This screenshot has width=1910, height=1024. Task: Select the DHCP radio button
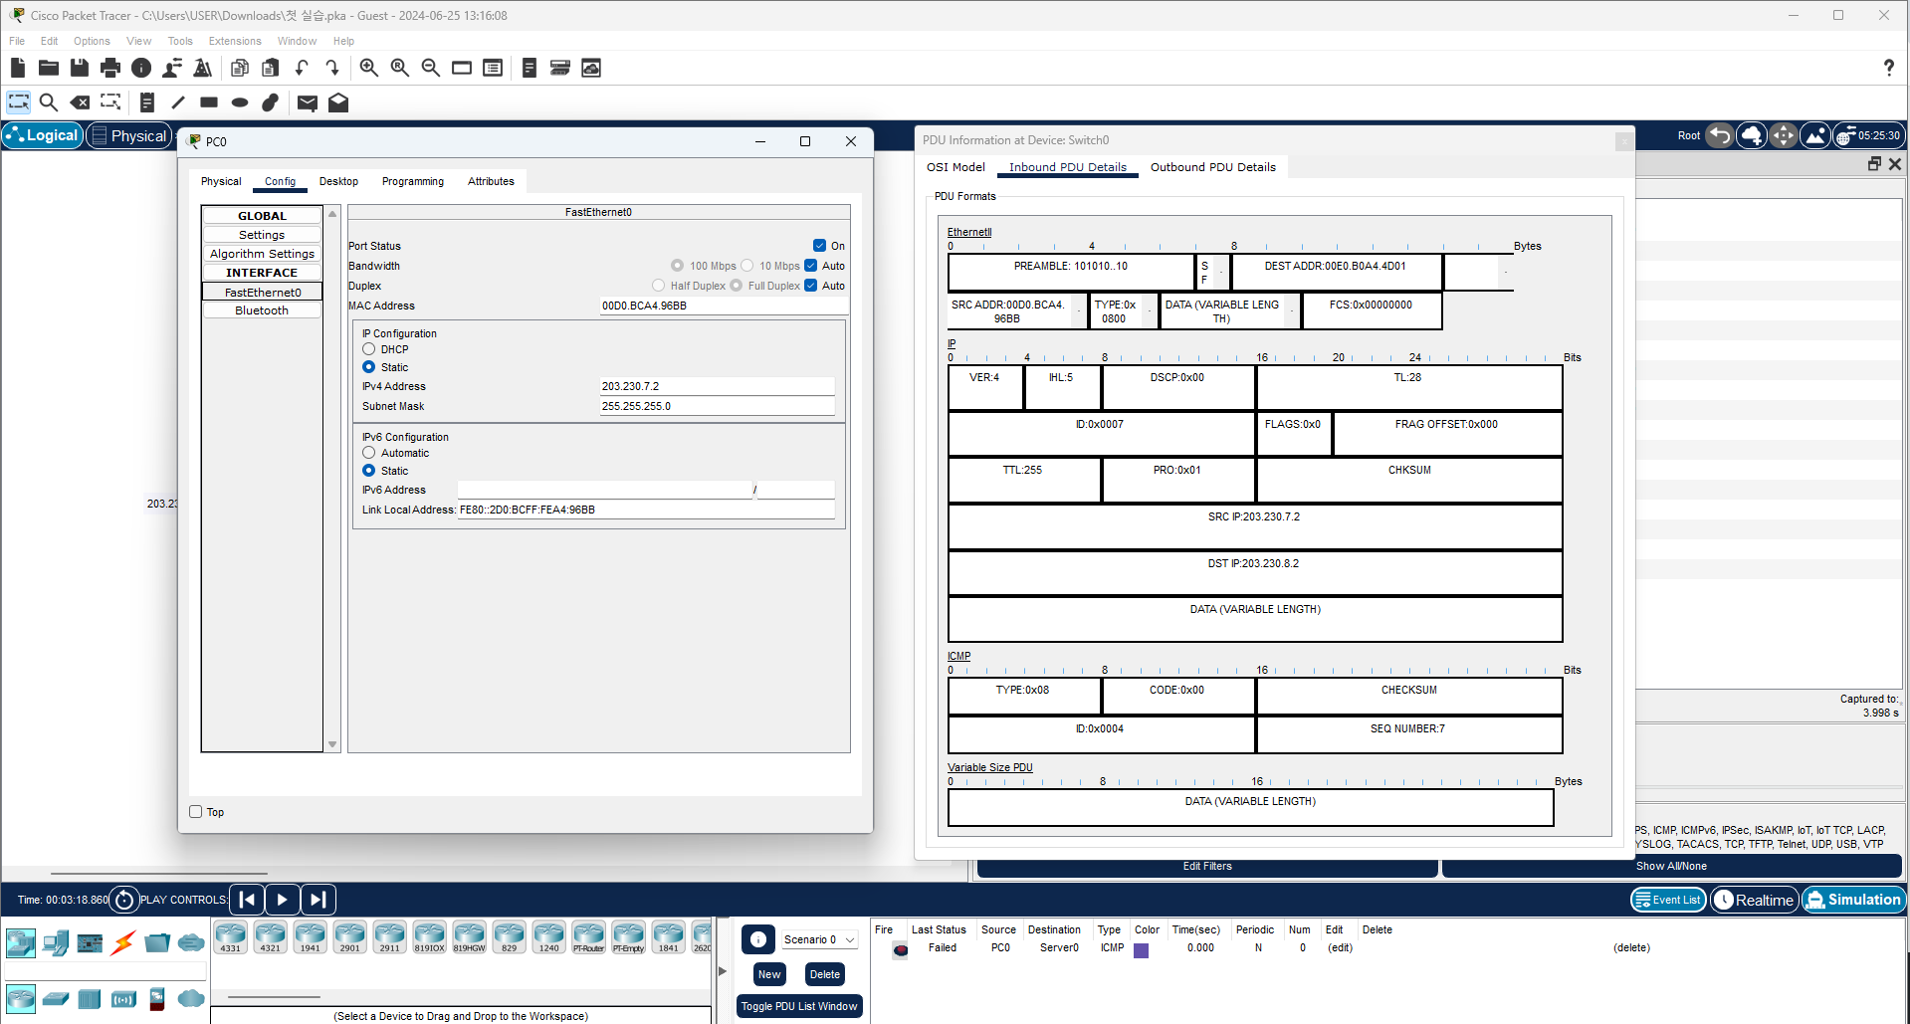pyautogui.click(x=369, y=349)
